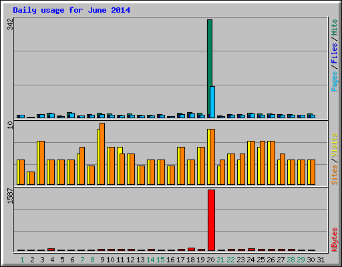Click the 'Pages' legend label

[x=334, y=81]
